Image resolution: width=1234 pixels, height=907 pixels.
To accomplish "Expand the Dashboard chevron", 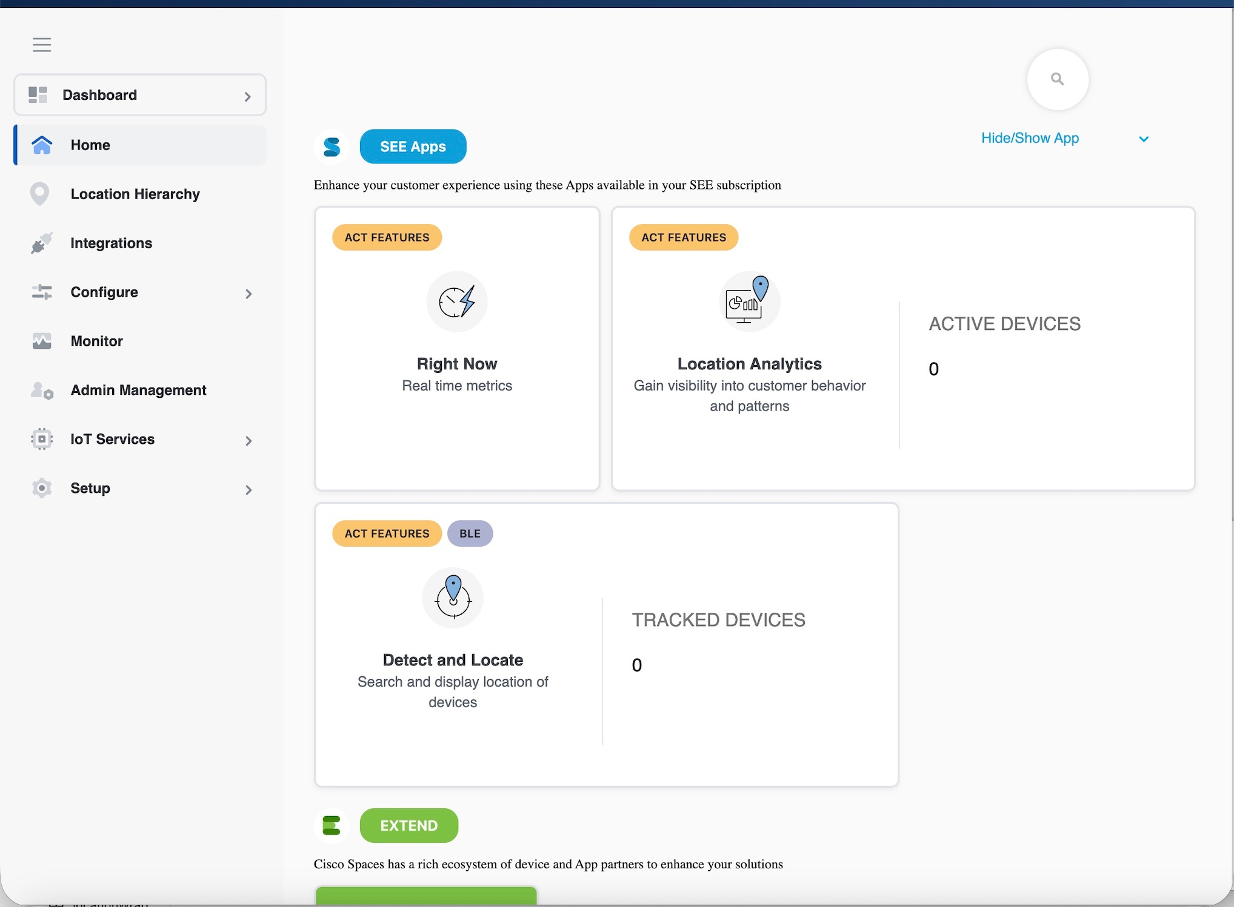I will pyautogui.click(x=247, y=96).
